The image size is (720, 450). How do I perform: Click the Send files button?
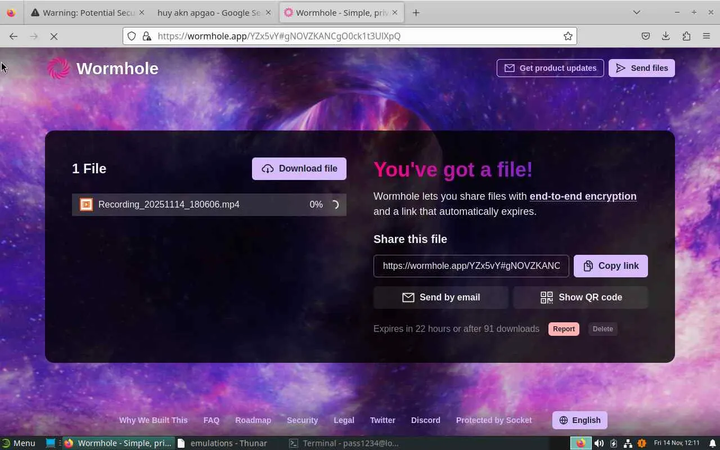(x=642, y=68)
